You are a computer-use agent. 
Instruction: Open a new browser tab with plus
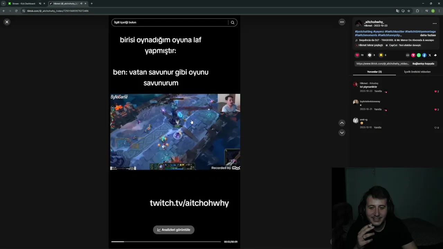pyautogui.click(x=92, y=3)
